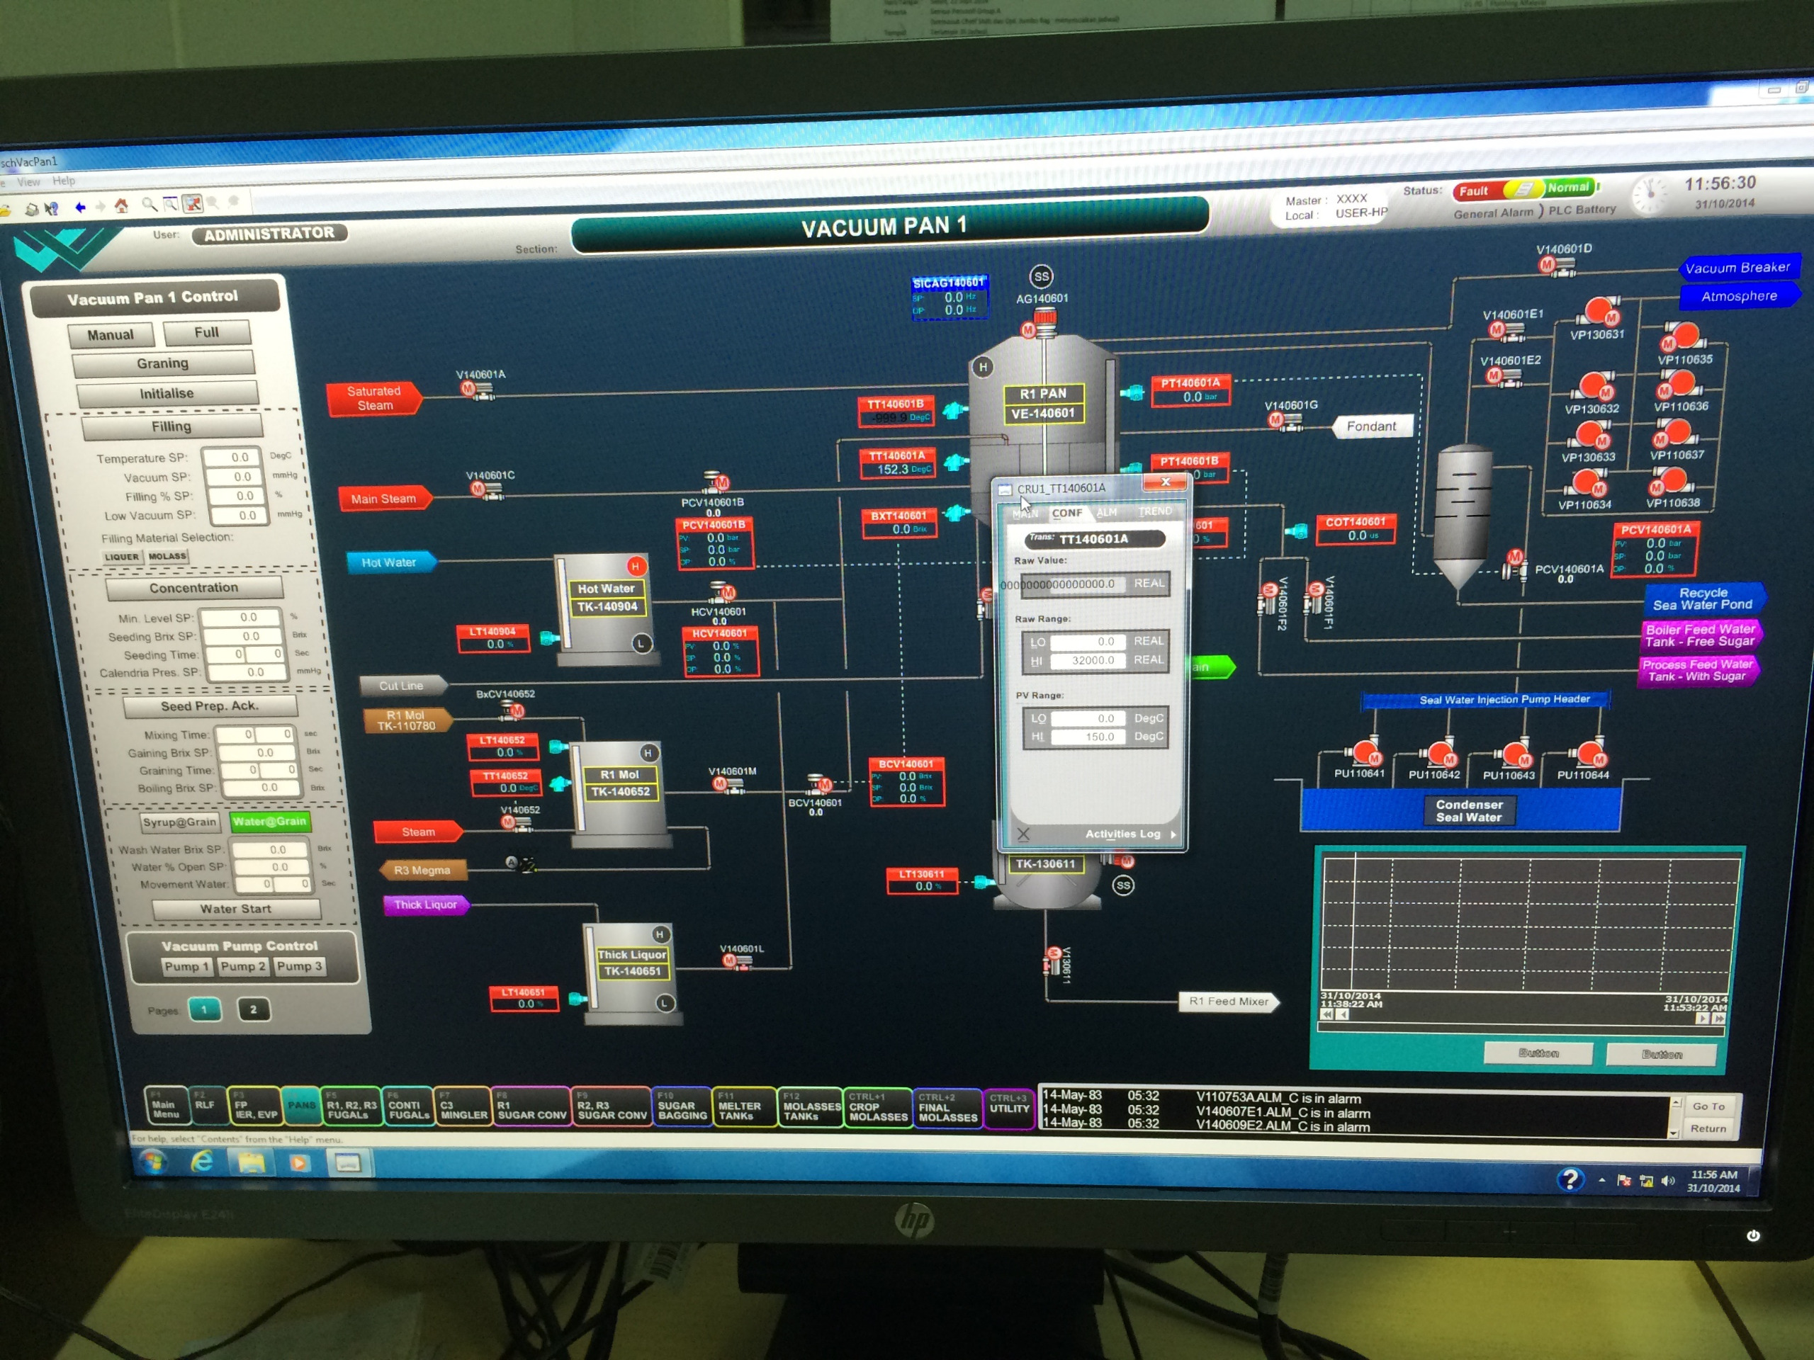
Task: Click Go To button beside alarm list
Action: click(x=1708, y=1106)
